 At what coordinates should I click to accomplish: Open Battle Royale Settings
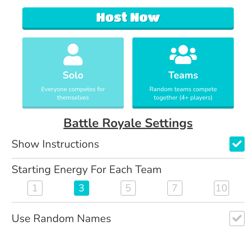128,123
